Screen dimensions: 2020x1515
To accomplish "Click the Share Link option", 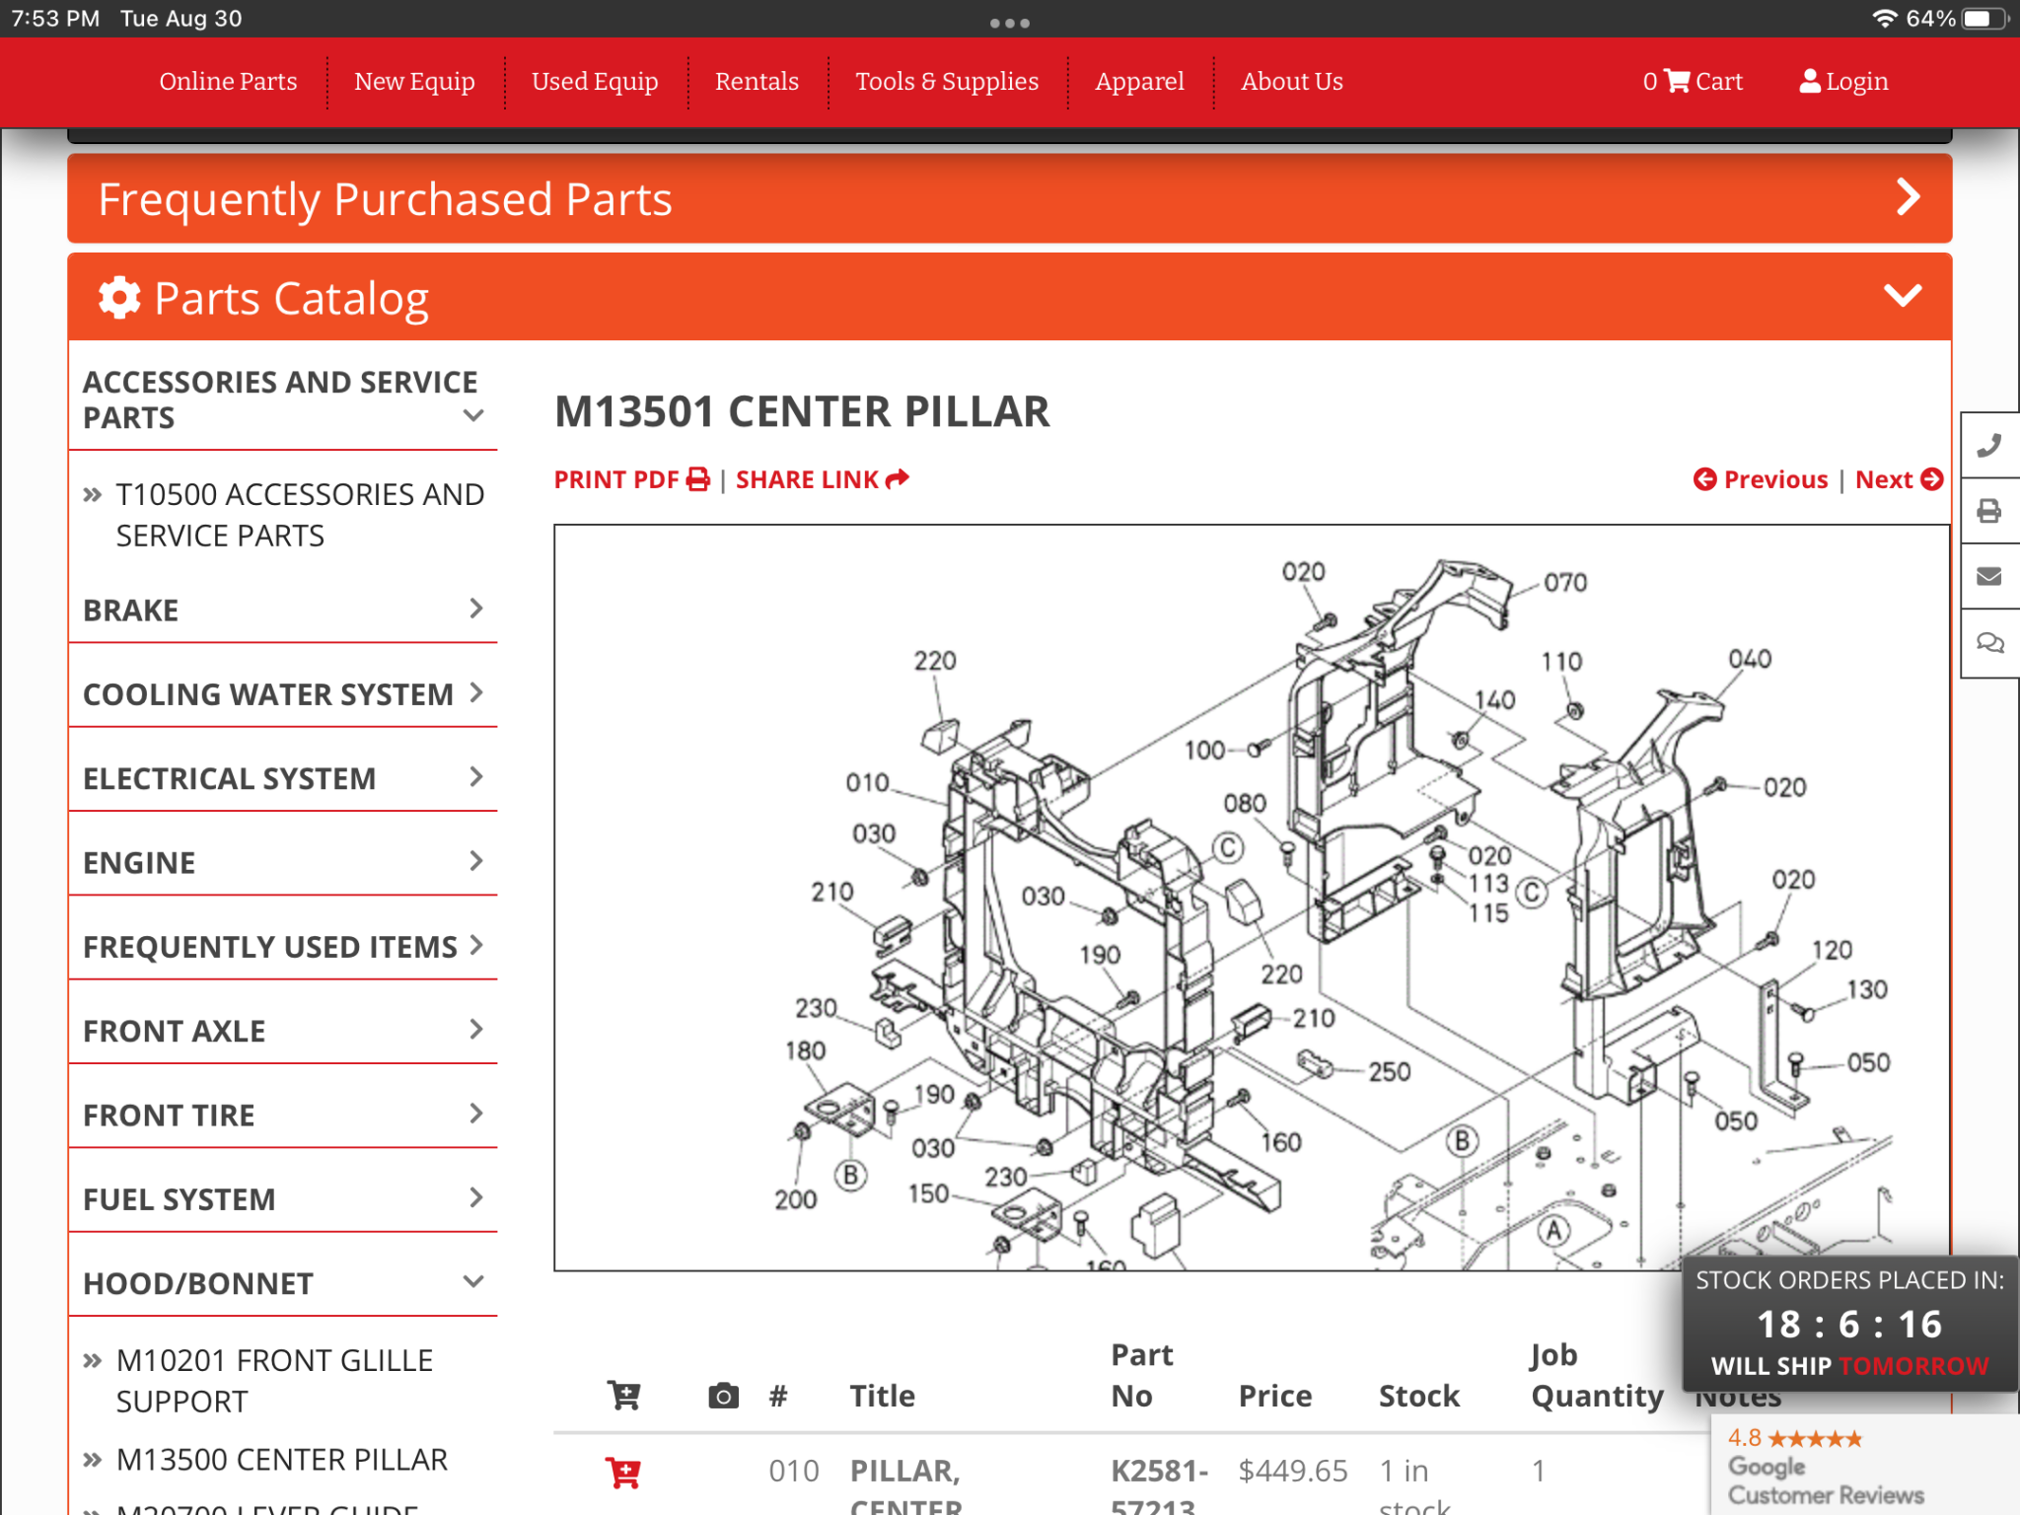I will click(x=822, y=479).
